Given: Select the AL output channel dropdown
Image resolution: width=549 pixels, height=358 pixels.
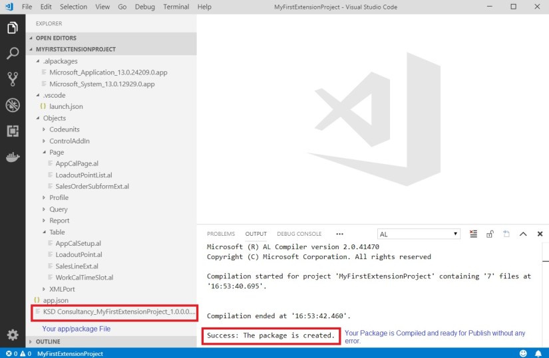Looking at the screenshot, I should tap(419, 234).
